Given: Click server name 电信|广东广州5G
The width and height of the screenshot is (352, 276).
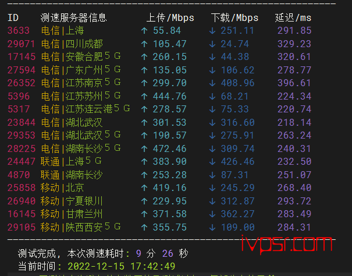Looking at the screenshot, I should [x=81, y=70].
